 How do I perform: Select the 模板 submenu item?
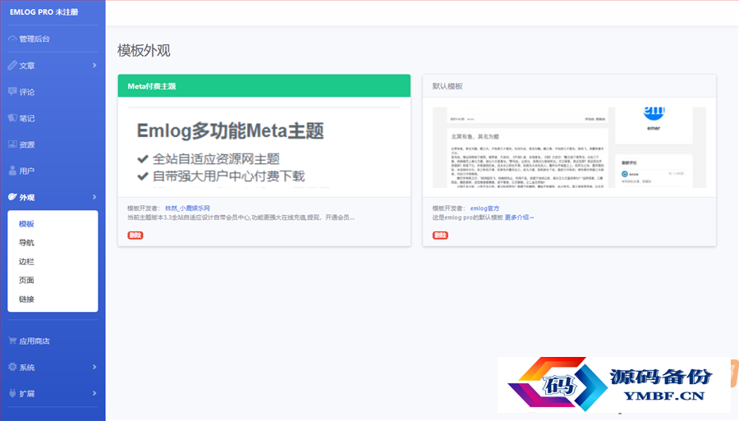pos(26,224)
